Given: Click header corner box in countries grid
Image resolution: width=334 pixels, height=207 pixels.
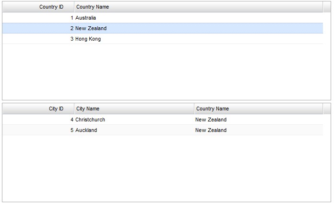Looking at the screenshot, I should pos(327,7).
